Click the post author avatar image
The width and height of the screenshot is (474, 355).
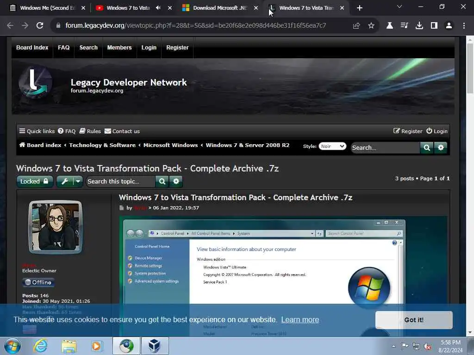coord(56,227)
